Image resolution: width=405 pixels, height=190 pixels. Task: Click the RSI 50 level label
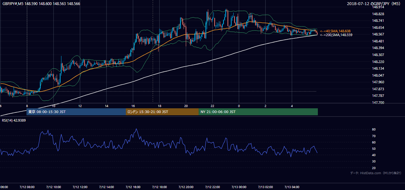374,149
